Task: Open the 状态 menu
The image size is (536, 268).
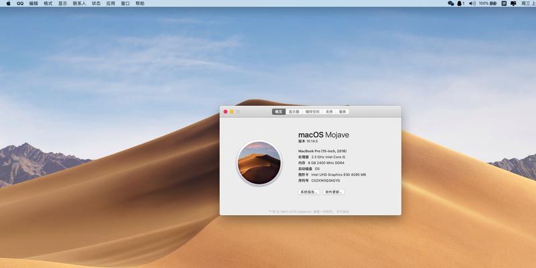Action: [x=96, y=3]
